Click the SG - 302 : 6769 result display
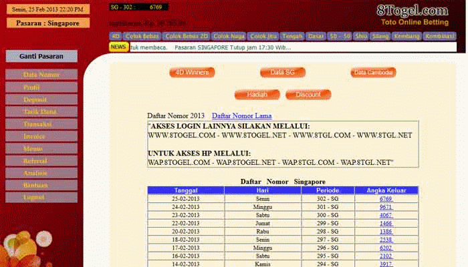Screen dimensions: 468x267 coord(138,7)
